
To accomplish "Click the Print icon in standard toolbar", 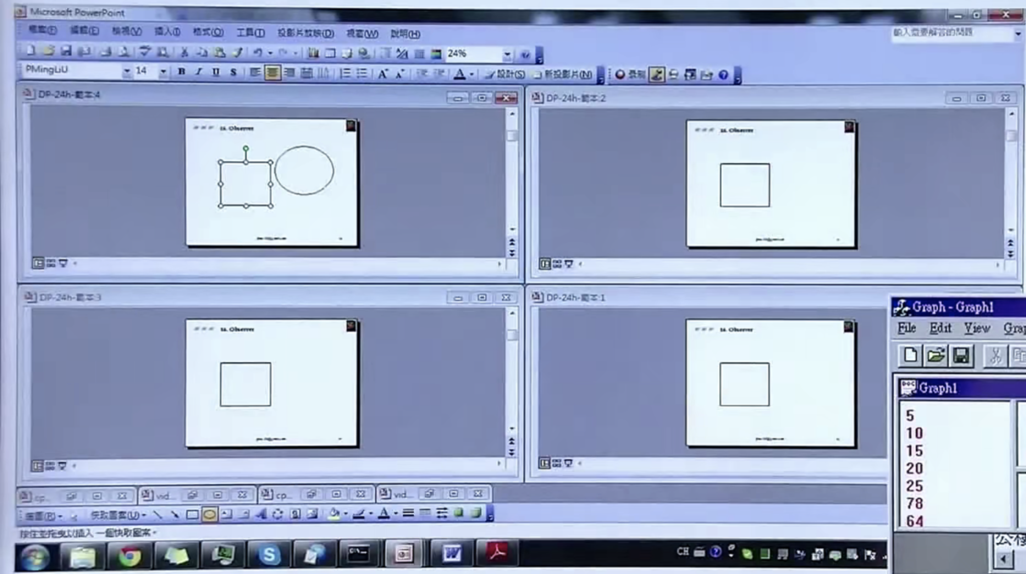I will pos(106,52).
